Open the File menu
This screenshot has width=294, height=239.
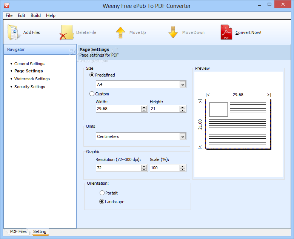pos(9,15)
